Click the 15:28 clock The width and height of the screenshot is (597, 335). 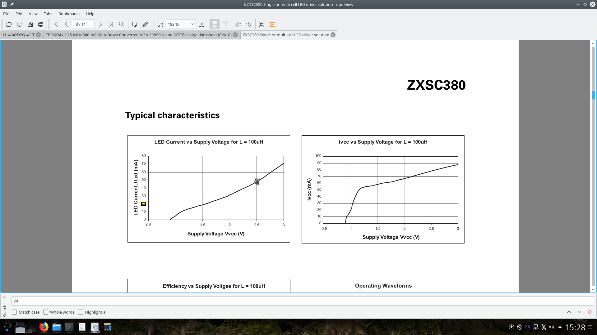pos(575,327)
